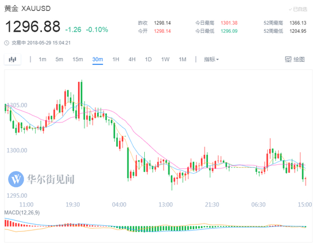This screenshot has height=246, width=316.
Task: Click the 1300.00 price axis label
Action: click(x=17, y=150)
